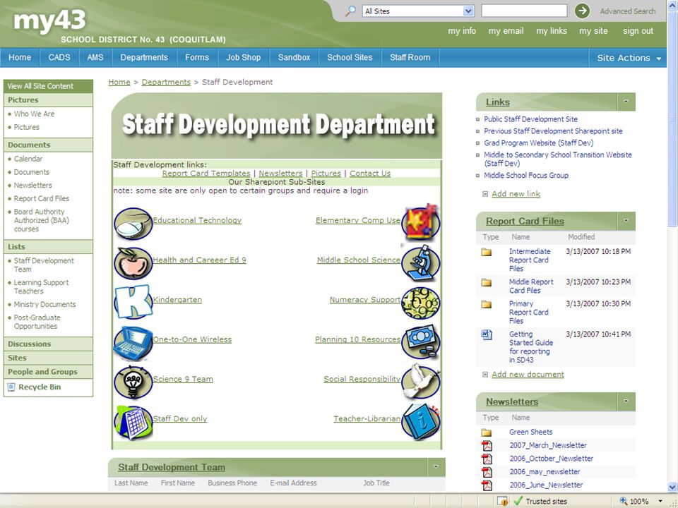Click the green arrow Go search button
The width and height of the screenshot is (678, 508).
[582, 11]
